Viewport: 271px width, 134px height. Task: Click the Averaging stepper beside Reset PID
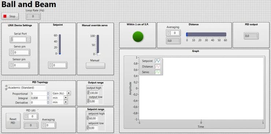pos(44,125)
